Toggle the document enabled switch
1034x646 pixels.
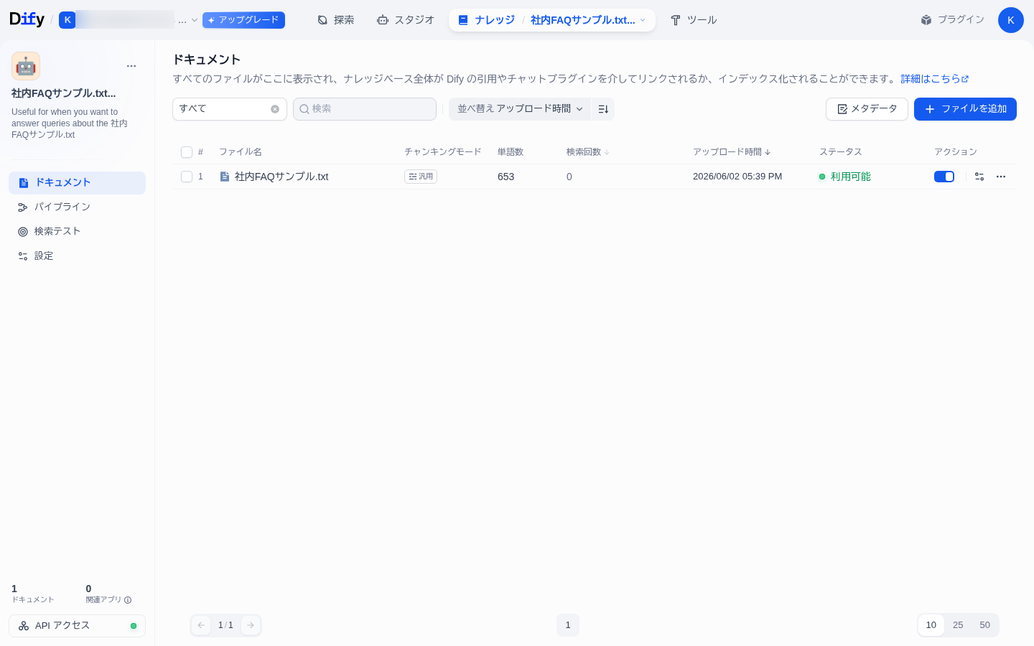point(944,177)
